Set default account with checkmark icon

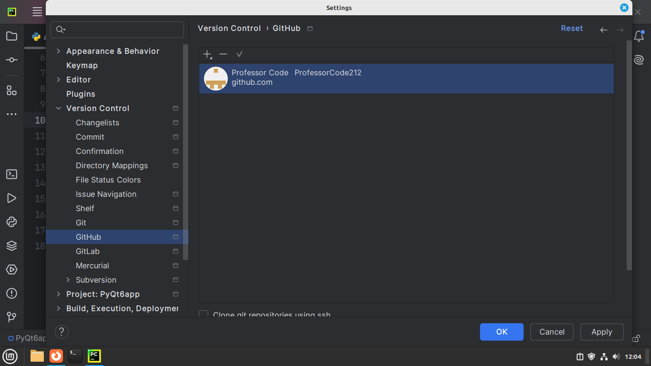pos(239,54)
